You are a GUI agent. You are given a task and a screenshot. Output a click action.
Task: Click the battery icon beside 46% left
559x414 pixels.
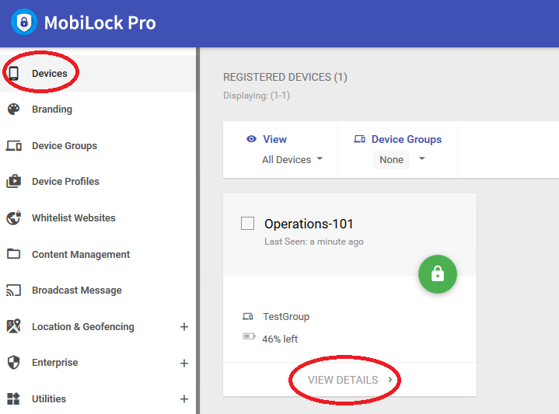pyautogui.click(x=249, y=336)
